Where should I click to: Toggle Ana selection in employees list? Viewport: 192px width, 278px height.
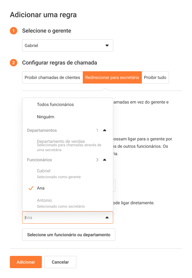click(41, 188)
